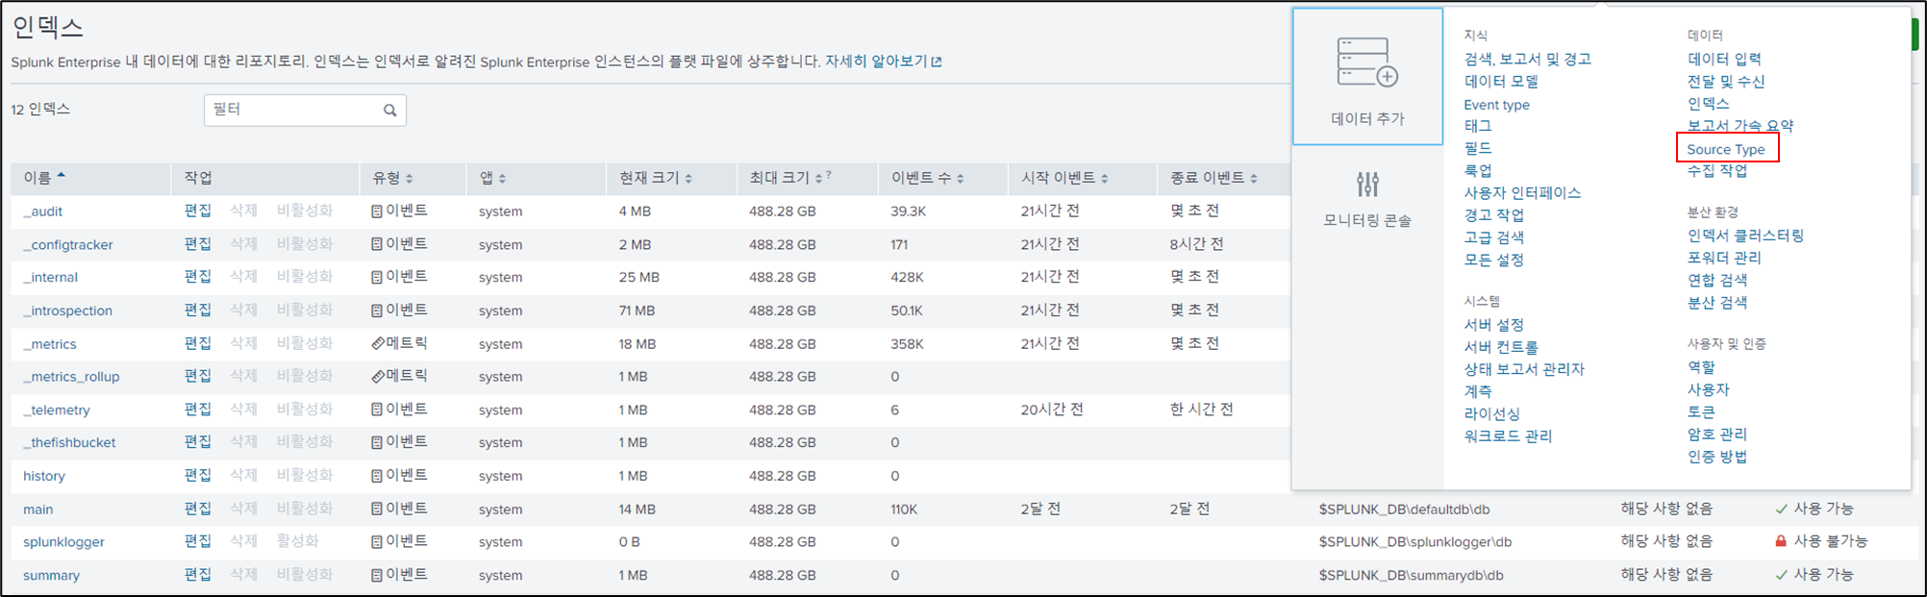Open 검색, 보고서 및 경고 menu entry
This screenshot has height=597, width=1927.
click(x=1527, y=59)
